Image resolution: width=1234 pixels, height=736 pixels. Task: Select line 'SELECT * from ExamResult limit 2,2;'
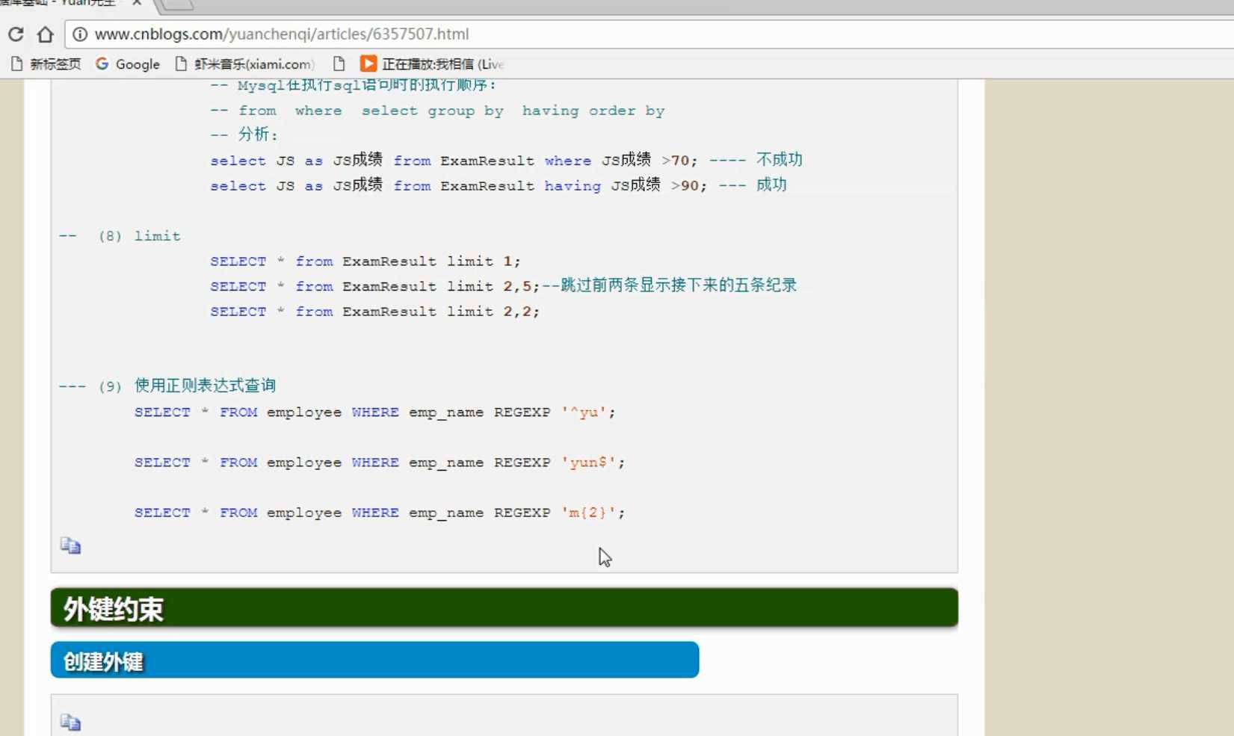pos(374,312)
